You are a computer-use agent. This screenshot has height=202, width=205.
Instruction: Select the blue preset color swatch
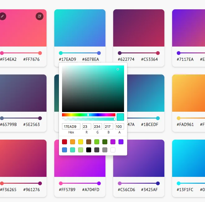(x=65, y=150)
